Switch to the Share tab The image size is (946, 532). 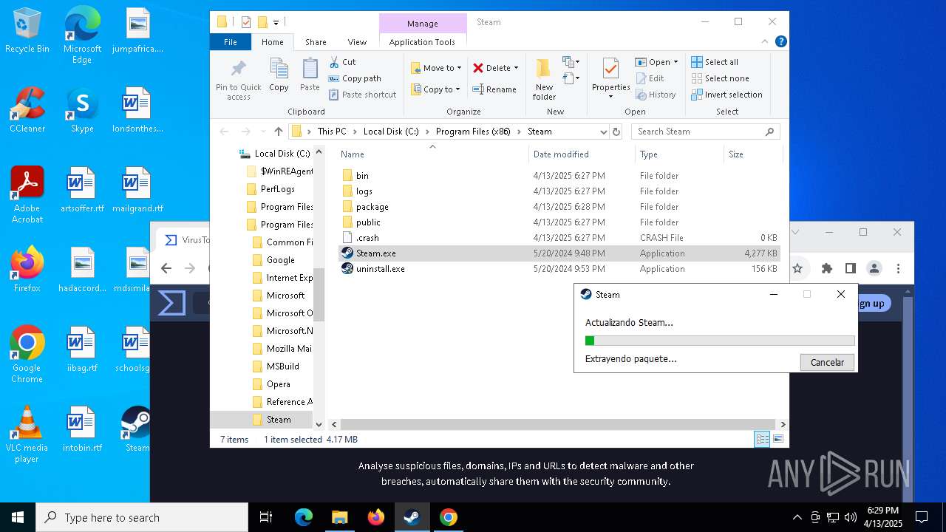pyautogui.click(x=316, y=42)
